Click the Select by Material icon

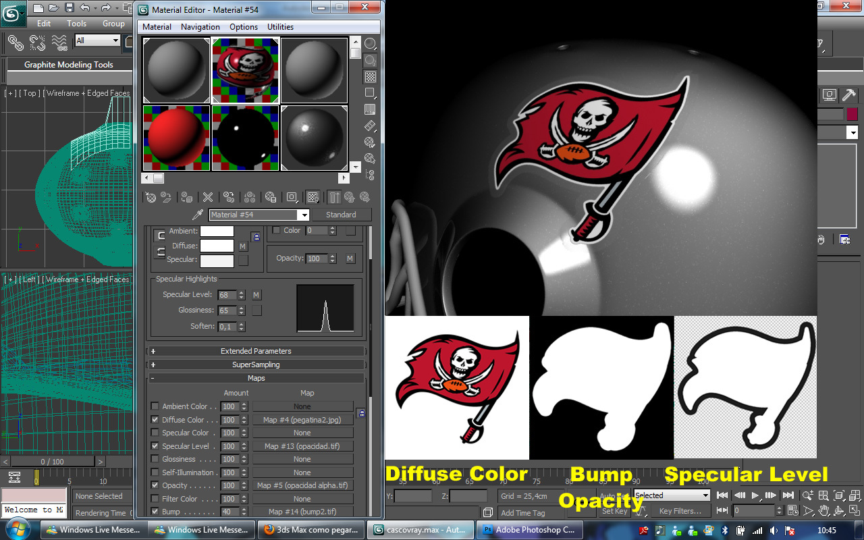point(370,158)
